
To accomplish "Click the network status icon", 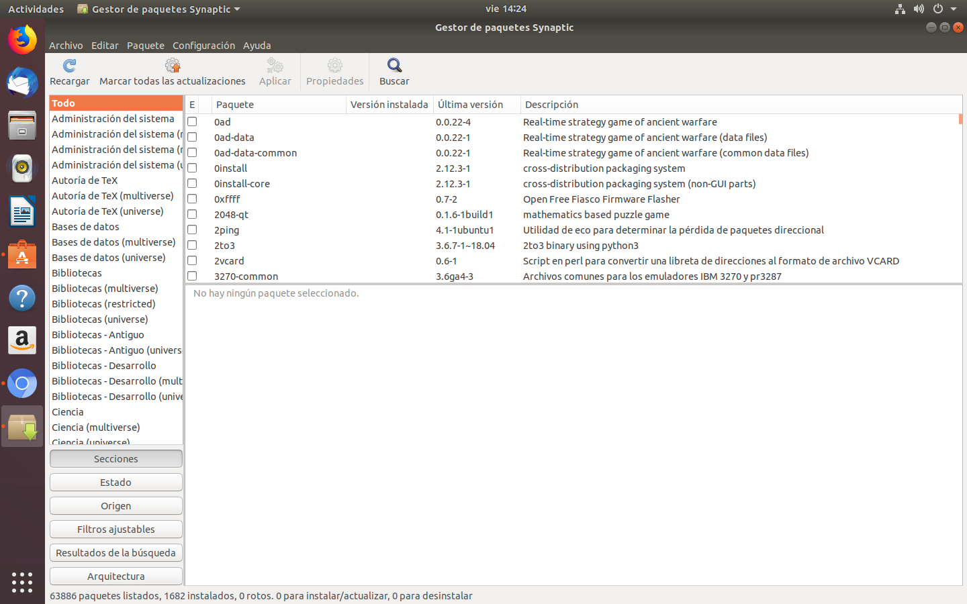I will [900, 9].
